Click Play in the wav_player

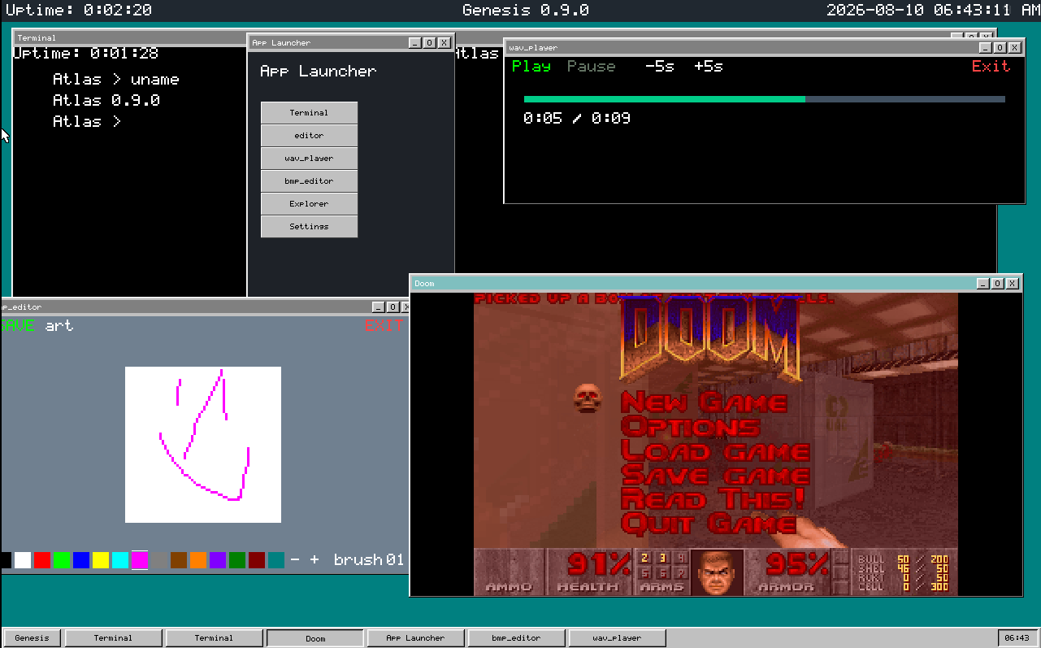click(531, 67)
